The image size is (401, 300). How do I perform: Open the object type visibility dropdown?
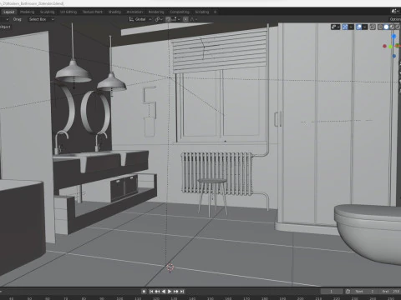(335, 27)
